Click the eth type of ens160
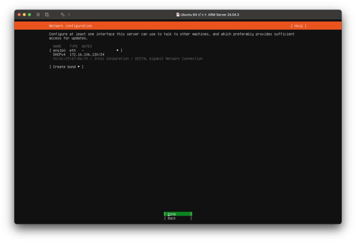The height and width of the screenshot is (243, 356). (72, 50)
